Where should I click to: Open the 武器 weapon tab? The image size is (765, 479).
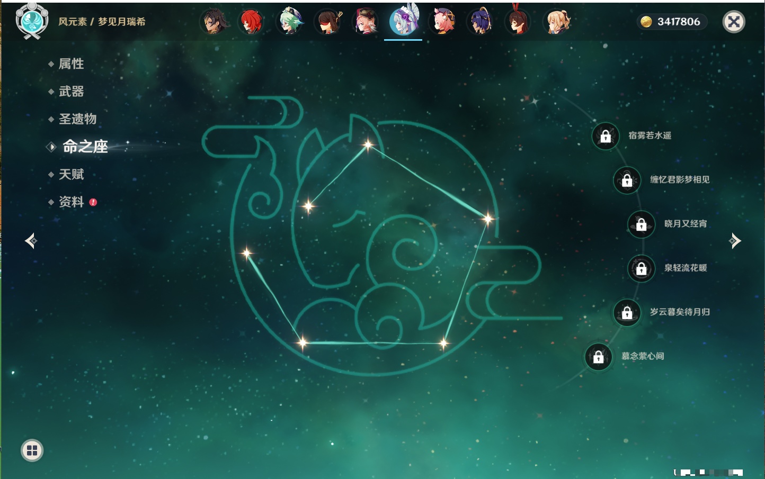(71, 92)
